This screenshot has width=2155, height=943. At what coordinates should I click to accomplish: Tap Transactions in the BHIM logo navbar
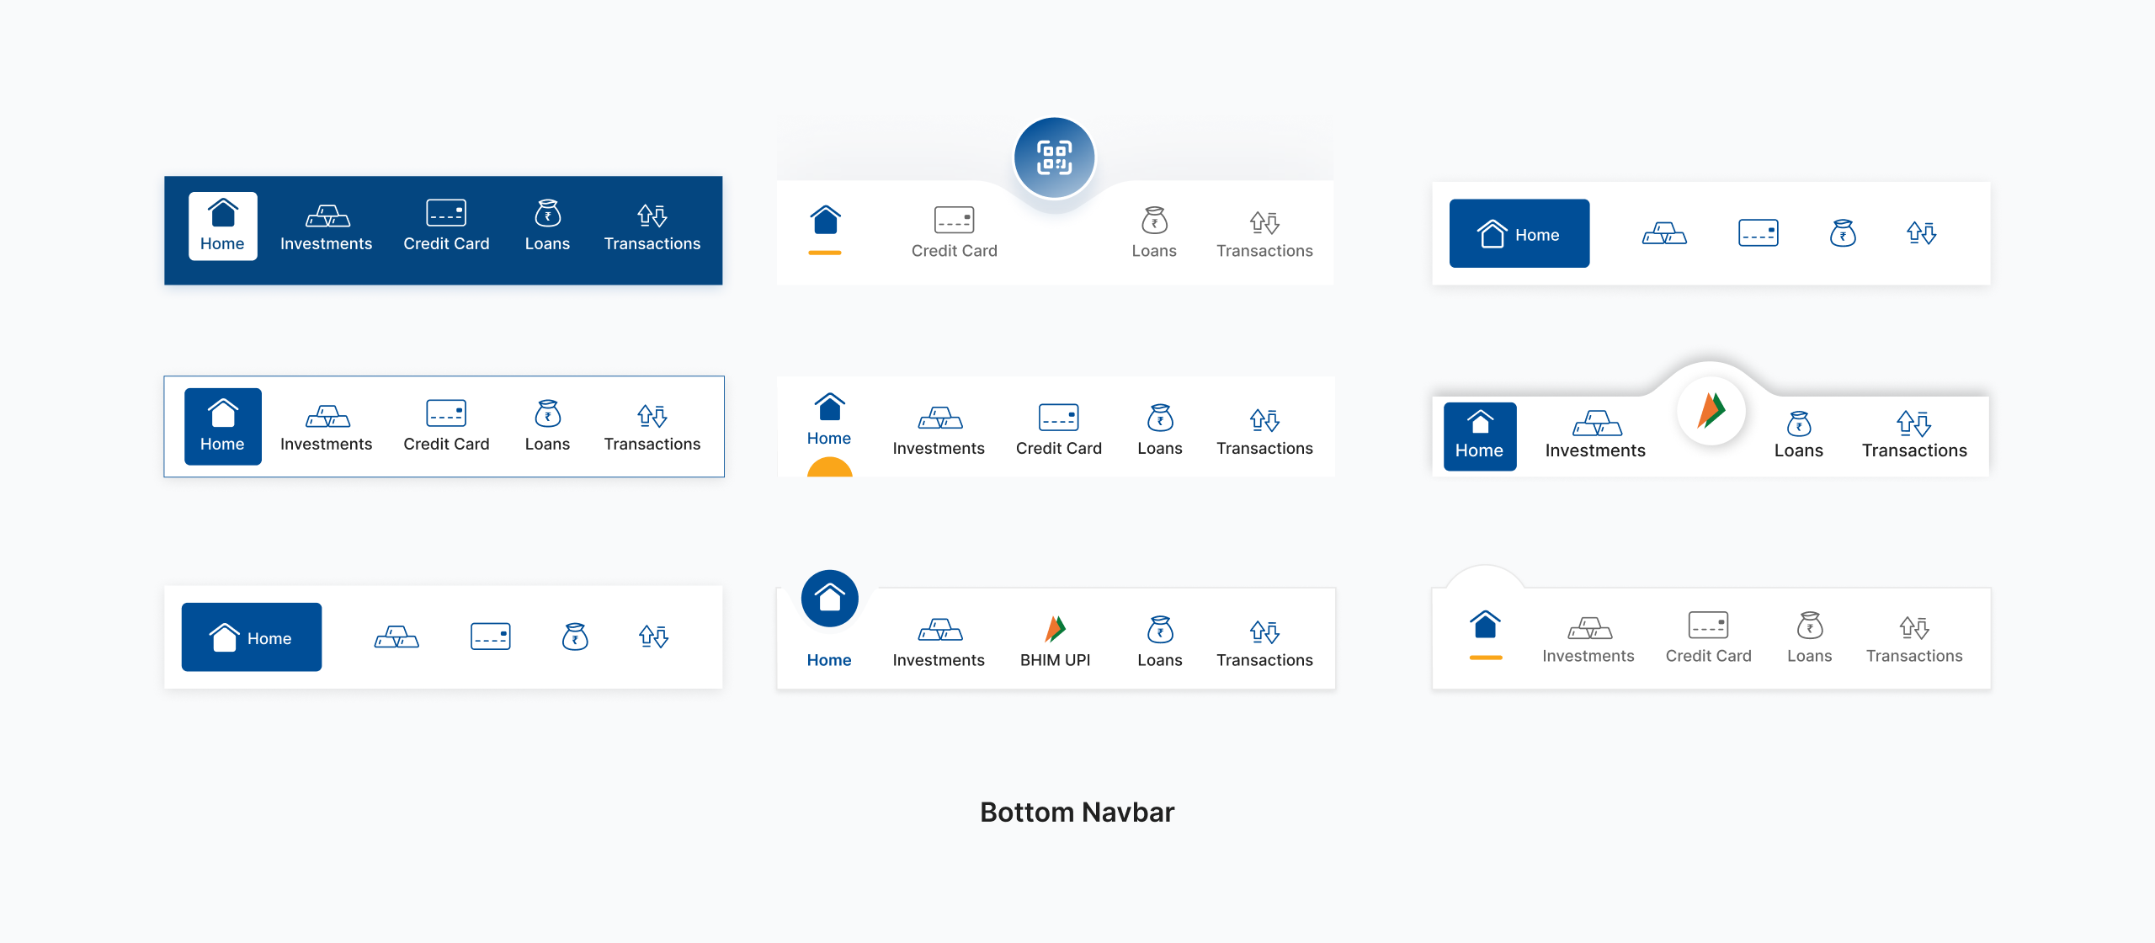pos(1913,434)
